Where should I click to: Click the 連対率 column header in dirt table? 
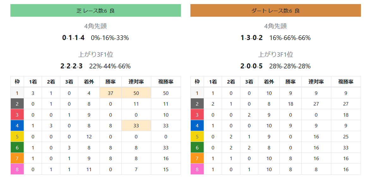click(316, 82)
